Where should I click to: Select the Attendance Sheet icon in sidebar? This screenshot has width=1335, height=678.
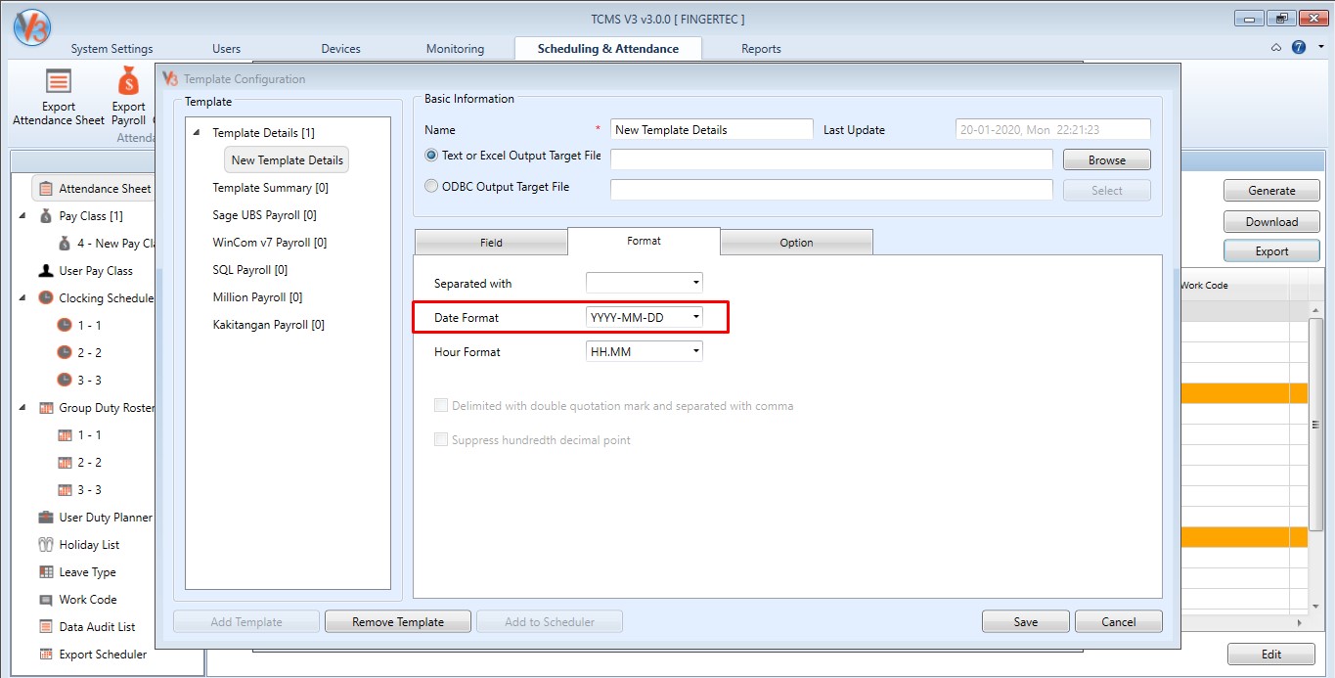pyautogui.click(x=45, y=188)
